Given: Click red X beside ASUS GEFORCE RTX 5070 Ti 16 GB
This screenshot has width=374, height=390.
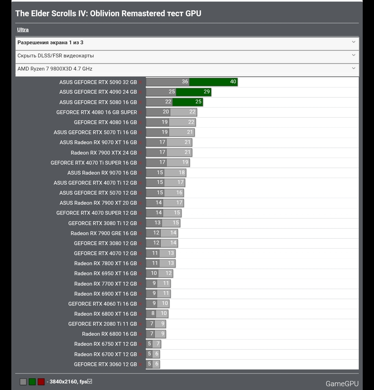Looking at the screenshot, I should [140, 132].
